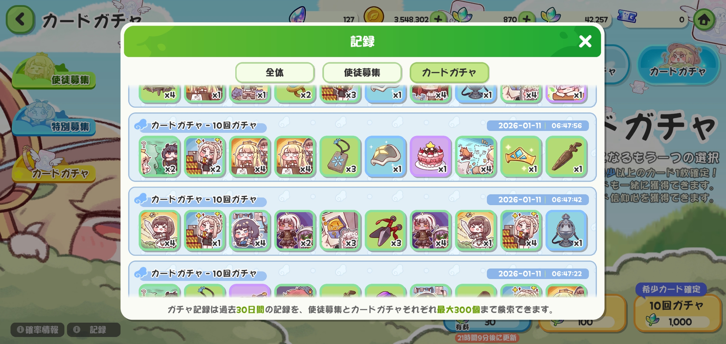Tap the gold coin card x3
Viewport: 726px width, 344px height.
coord(340,231)
